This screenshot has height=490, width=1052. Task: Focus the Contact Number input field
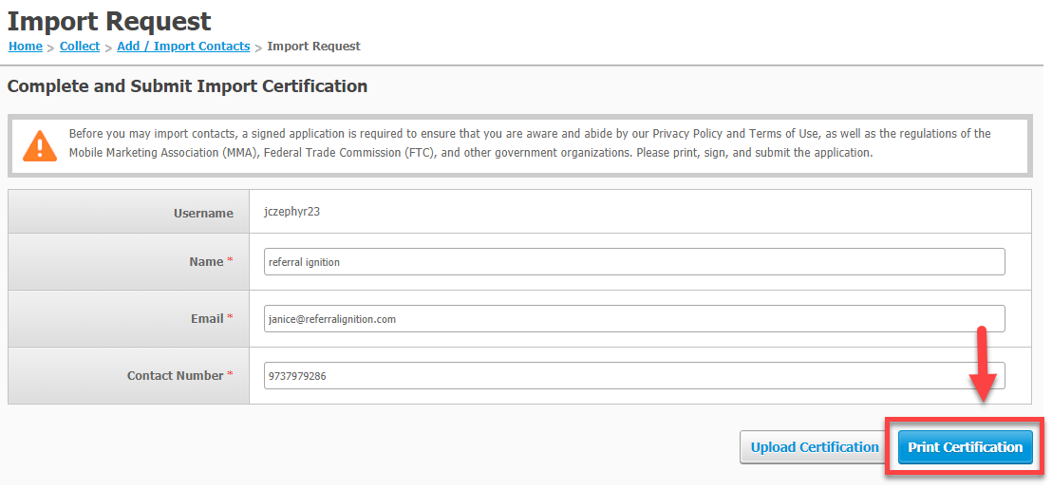(x=634, y=376)
